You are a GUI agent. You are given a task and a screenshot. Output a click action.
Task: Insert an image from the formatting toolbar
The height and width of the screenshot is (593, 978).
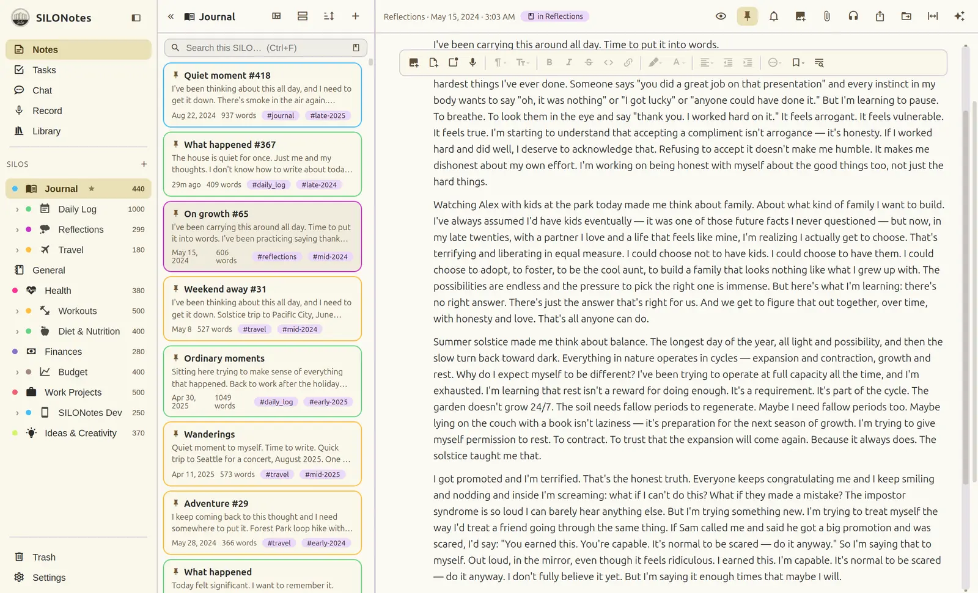[x=414, y=62]
